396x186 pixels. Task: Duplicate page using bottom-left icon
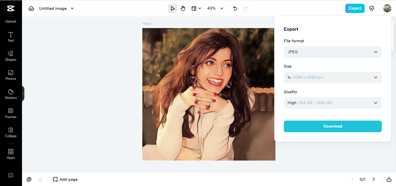tap(29, 179)
